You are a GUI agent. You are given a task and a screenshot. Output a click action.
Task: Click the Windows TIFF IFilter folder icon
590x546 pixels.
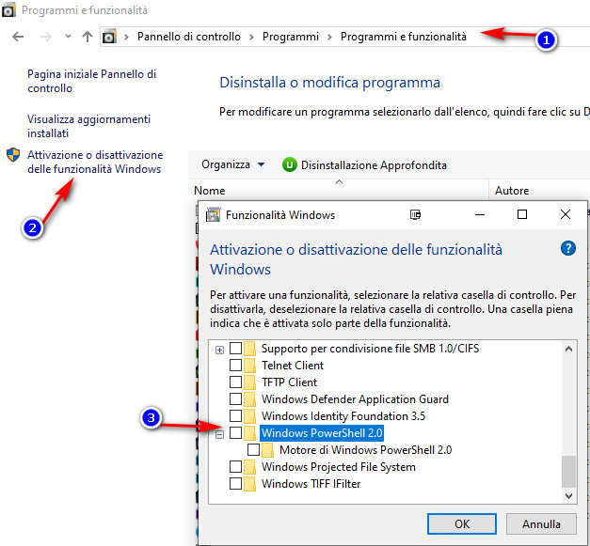click(x=249, y=484)
